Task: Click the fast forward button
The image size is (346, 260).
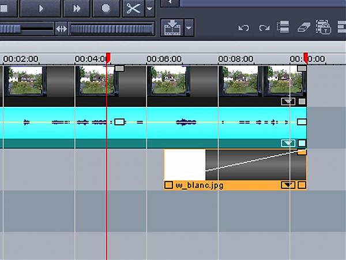Action: point(77,9)
